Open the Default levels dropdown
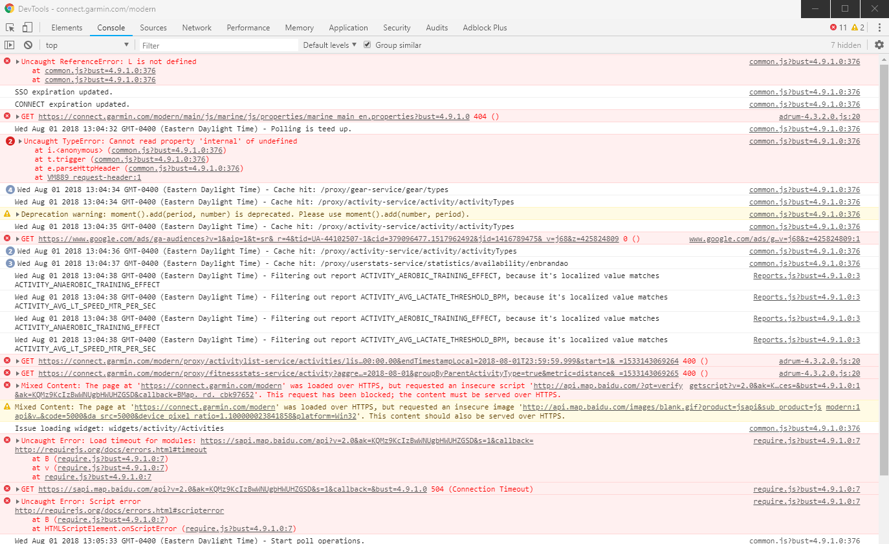889x544 pixels. tap(329, 45)
